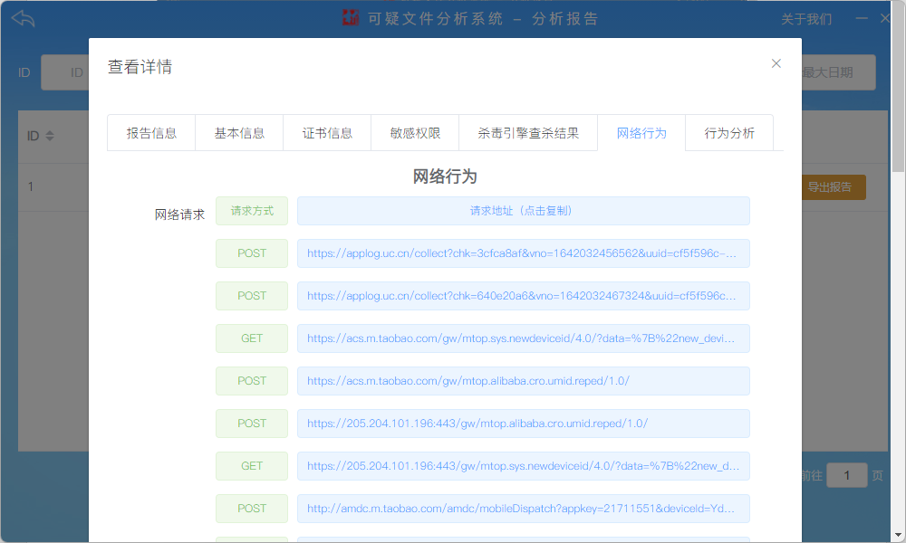This screenshot has height=543, width=906.
Task: Open the 基本信息 tab
Action: coord(239,133)
